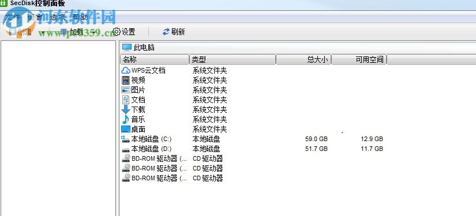Click 系统文件夹 type in WPS云文档 row
This screenshot has height=216, width=476.
[x=210, y=71]
